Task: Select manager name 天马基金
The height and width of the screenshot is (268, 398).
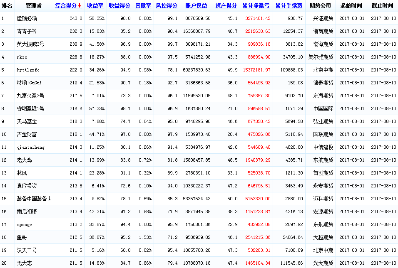Action: coord(27,122)
